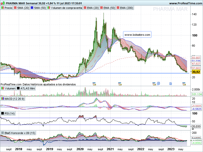This screenshot has height=152, width=203.
Task: Select the blue horizontal support line on price chart
Action: (x=95, y=73)
